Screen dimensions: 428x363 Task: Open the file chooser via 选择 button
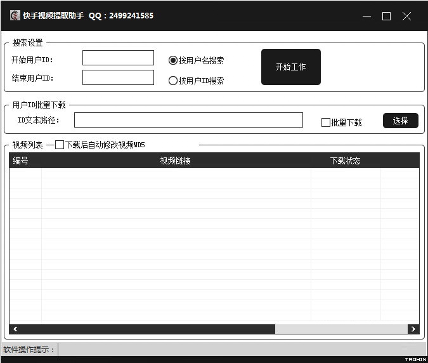click(401, 121)
